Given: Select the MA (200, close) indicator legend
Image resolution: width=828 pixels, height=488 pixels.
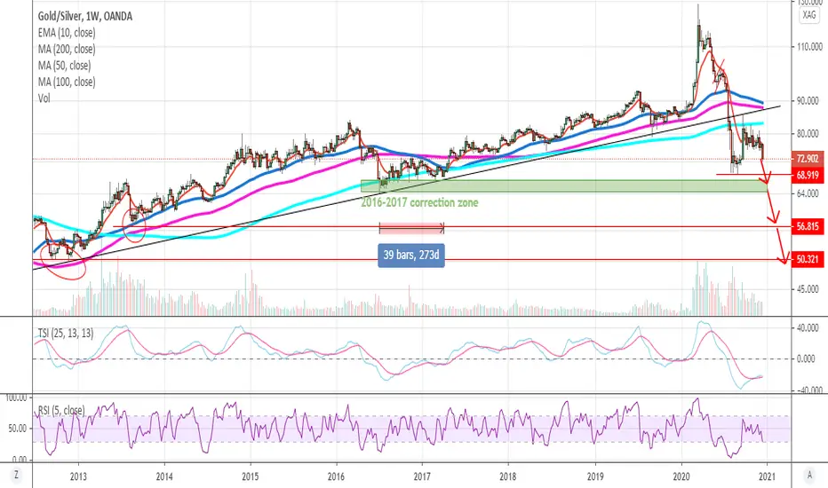Looking at the screenshot, I should tap(67, 49).
